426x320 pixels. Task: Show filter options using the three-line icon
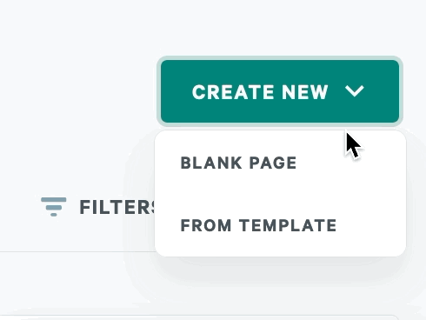pyautogui.click(x=54, y=207)
